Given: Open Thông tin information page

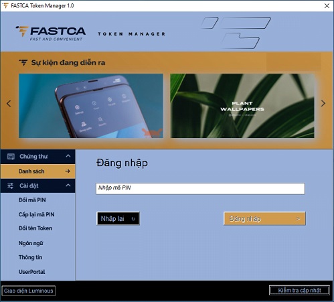Looking at the screenshot, I should [30, 257].
